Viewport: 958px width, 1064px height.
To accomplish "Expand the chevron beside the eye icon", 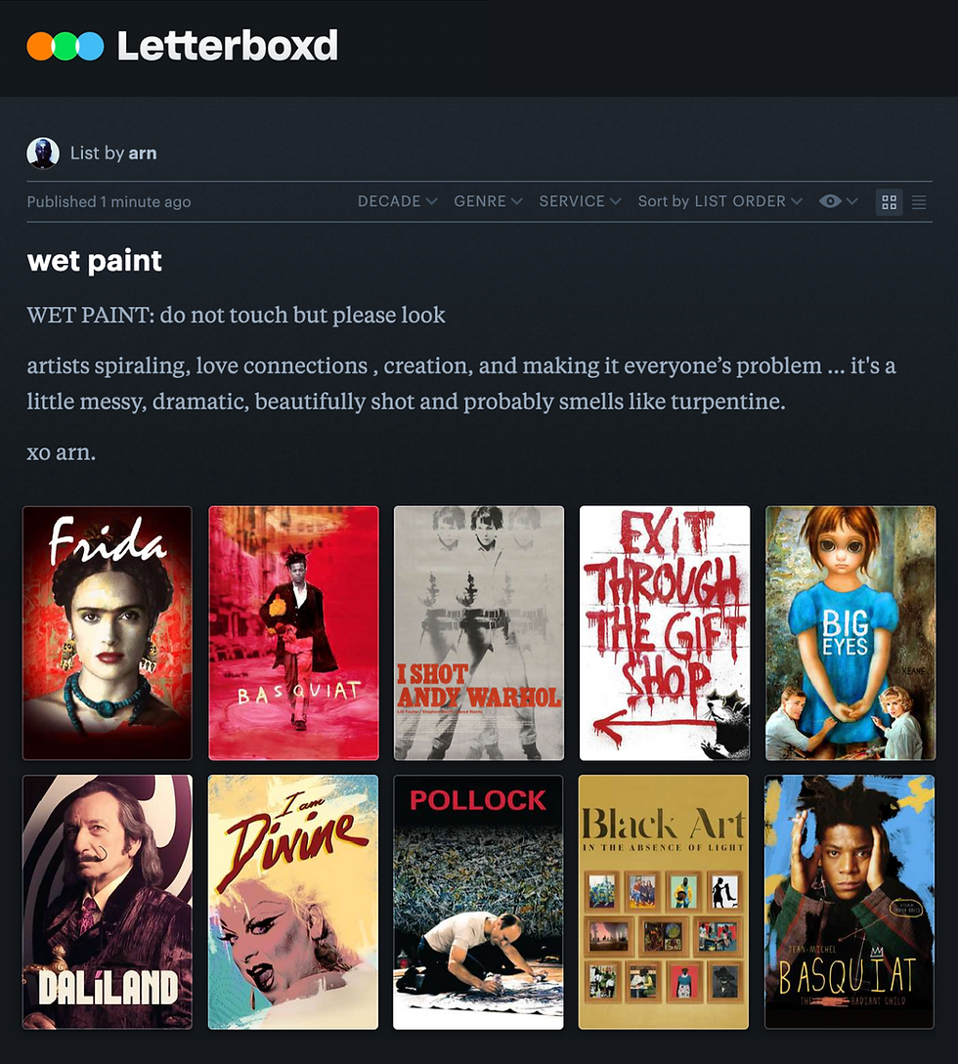I will pyautogui.click(x=852, y=201).
